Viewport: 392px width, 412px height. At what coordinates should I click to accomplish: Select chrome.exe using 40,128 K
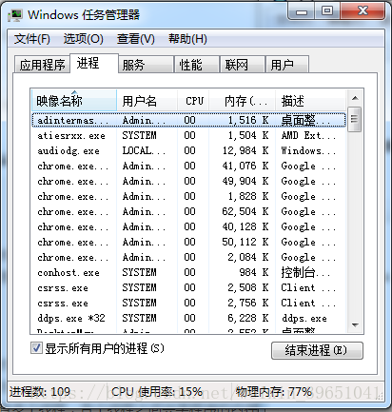pyautogui.click(x=188, y=226)
